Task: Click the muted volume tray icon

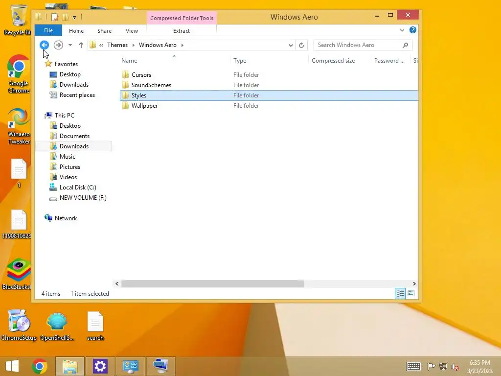Action: pos(455,367)
